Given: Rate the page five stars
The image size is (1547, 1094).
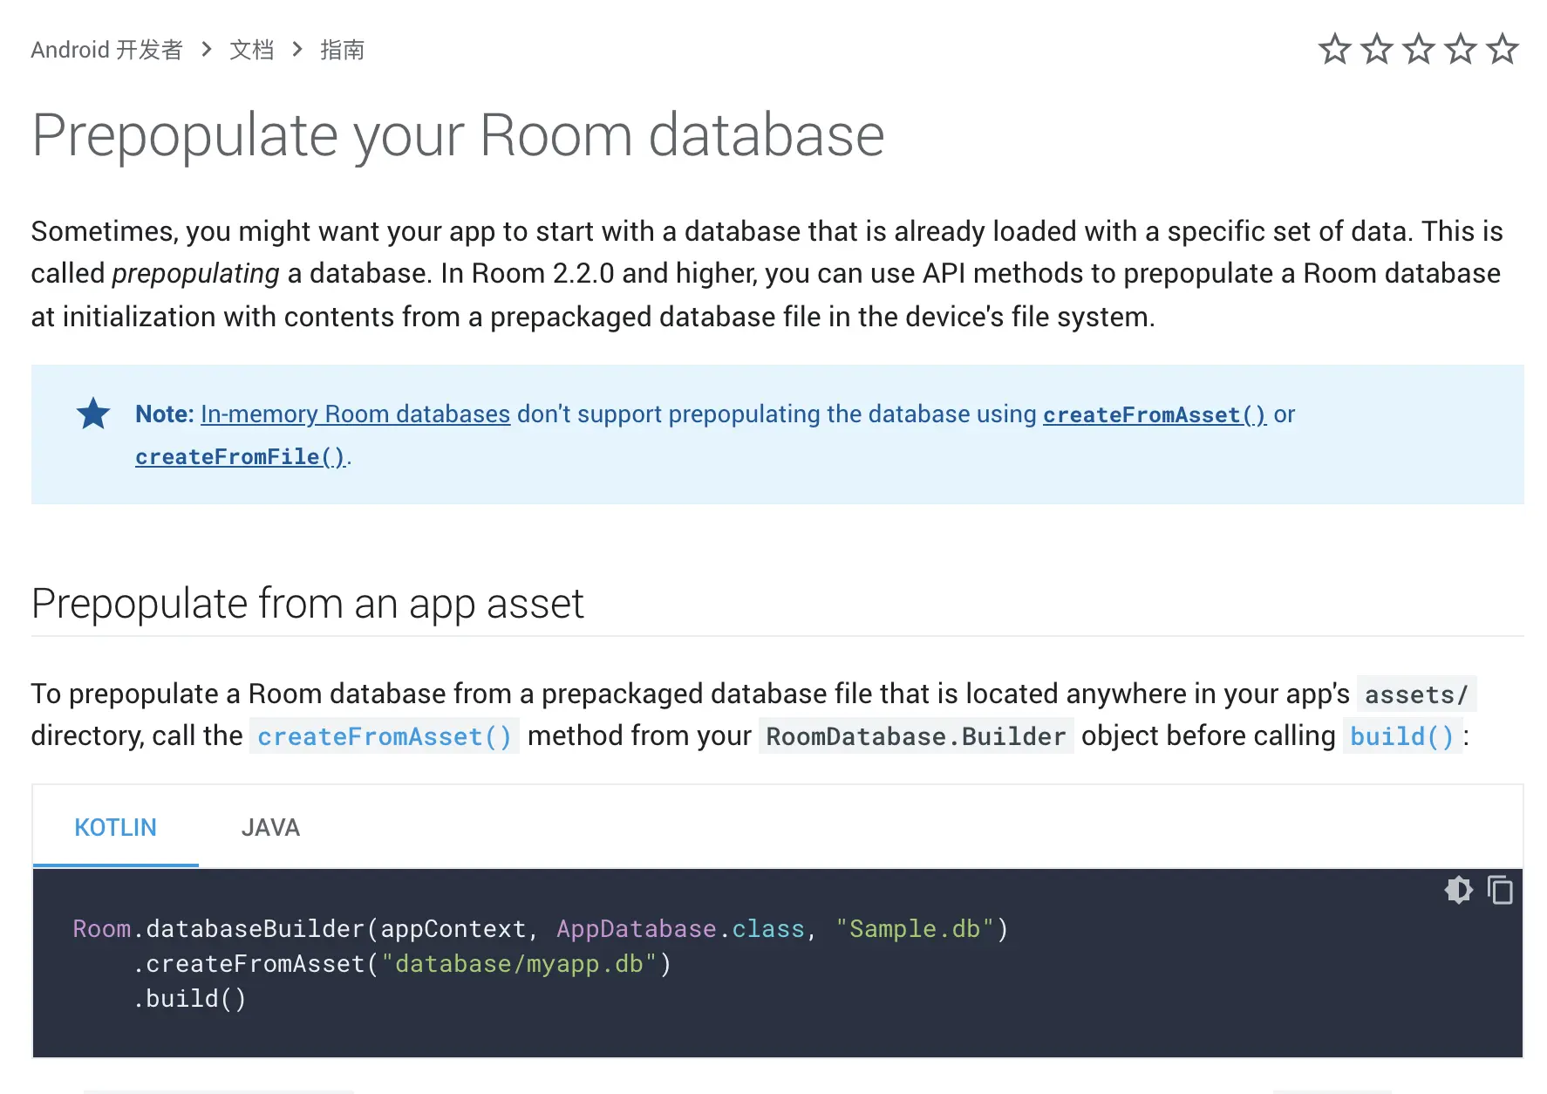Looking at the screenshot, I should point(1502,50).
